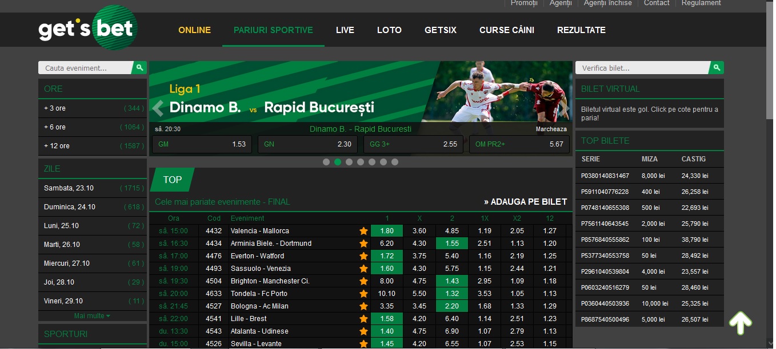Click the green scroll-to-top arrow
776x349 pixels.
point(741,323)
